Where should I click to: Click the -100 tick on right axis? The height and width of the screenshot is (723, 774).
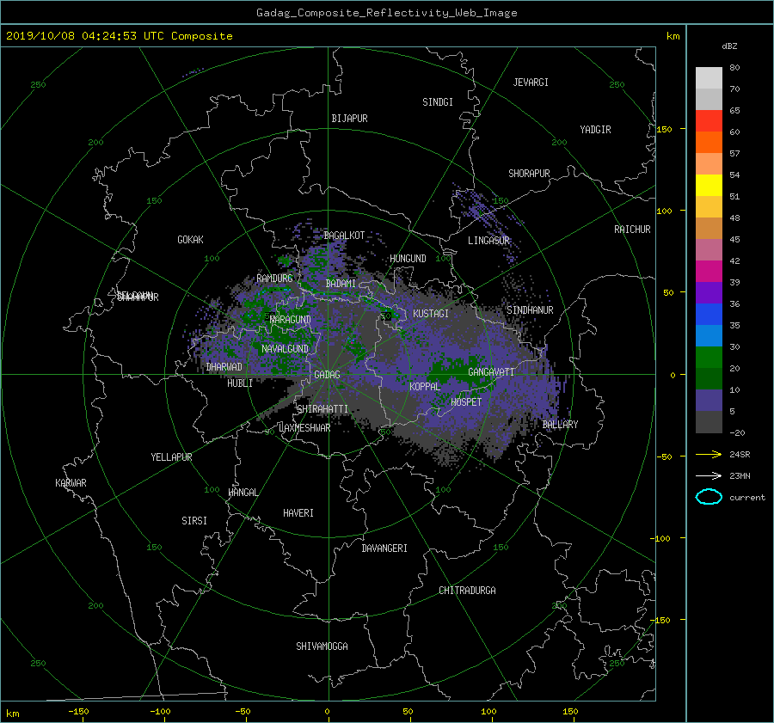(661, 538)
